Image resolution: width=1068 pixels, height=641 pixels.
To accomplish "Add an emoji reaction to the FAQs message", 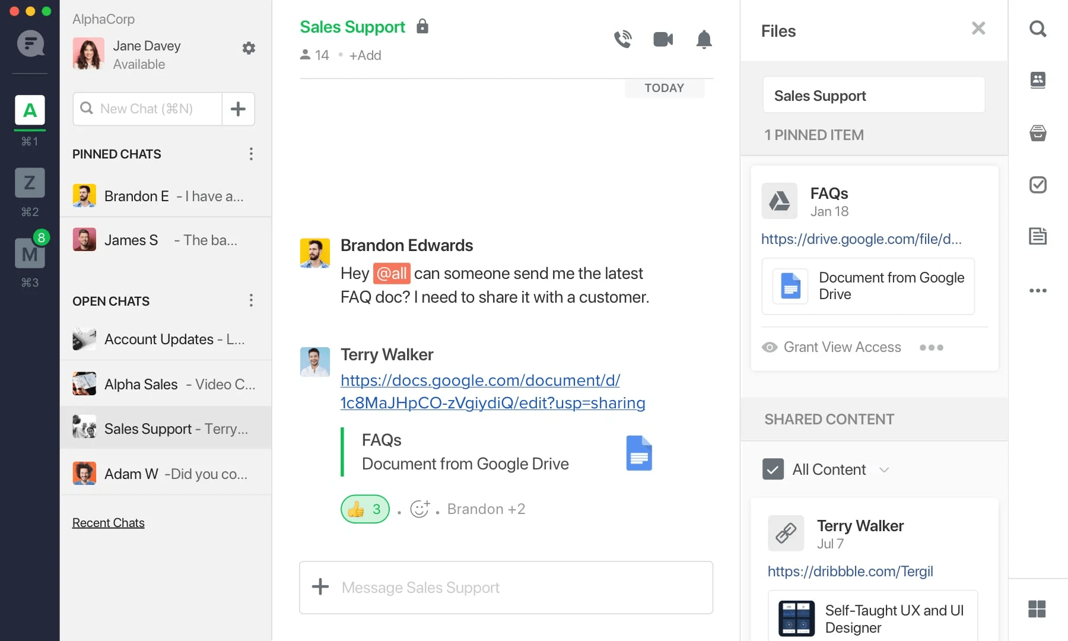I will [421, 509].
